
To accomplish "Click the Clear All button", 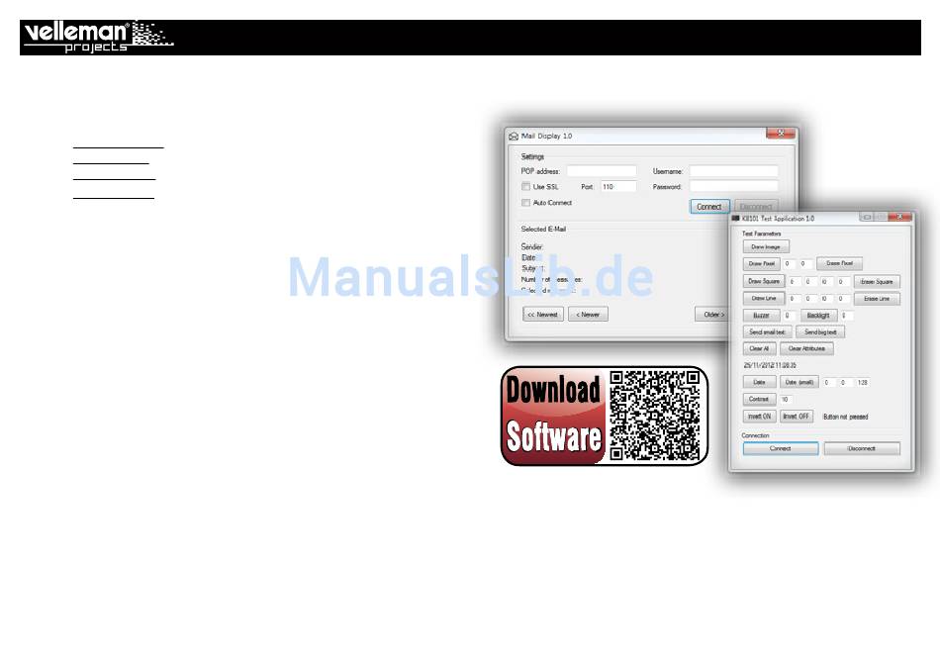I will [x=759, y=348].
